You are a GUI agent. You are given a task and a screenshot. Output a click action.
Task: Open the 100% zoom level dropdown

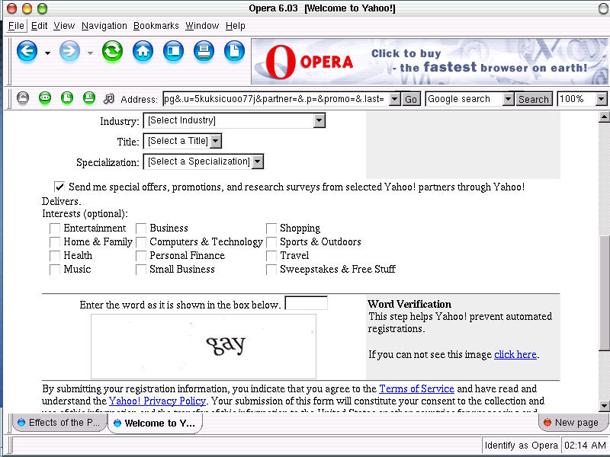tap(601, 99)
